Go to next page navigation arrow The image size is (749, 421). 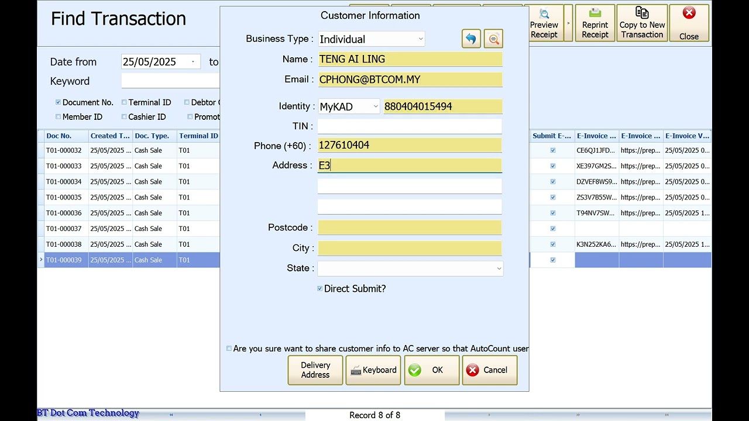click(578, 415)
